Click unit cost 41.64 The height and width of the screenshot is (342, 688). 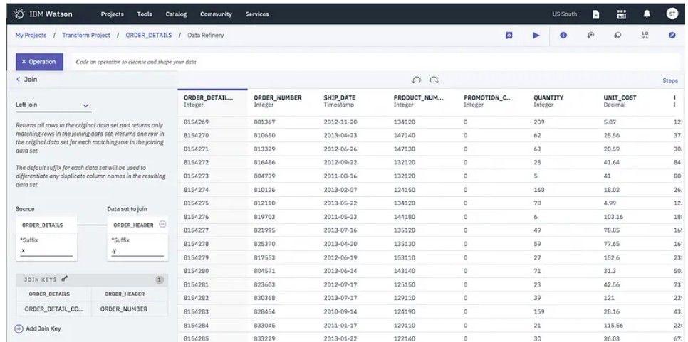click(x=612, y=162)
